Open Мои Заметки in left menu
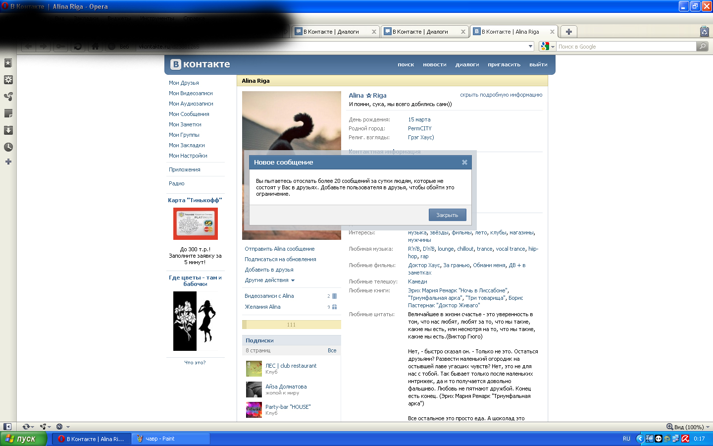This screenshot has height=446, width=713. point(185,124)
